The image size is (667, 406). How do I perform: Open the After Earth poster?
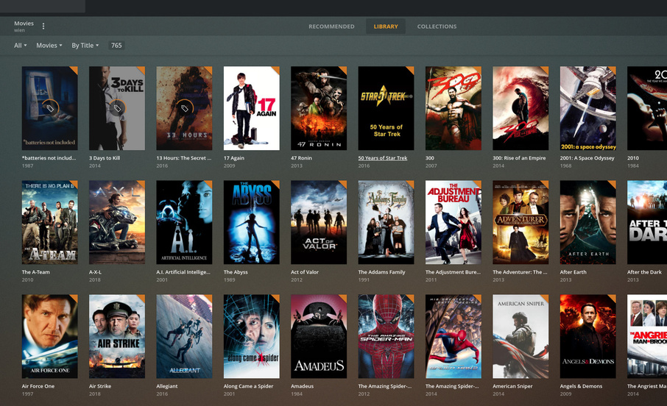click(x=588, y=222)
